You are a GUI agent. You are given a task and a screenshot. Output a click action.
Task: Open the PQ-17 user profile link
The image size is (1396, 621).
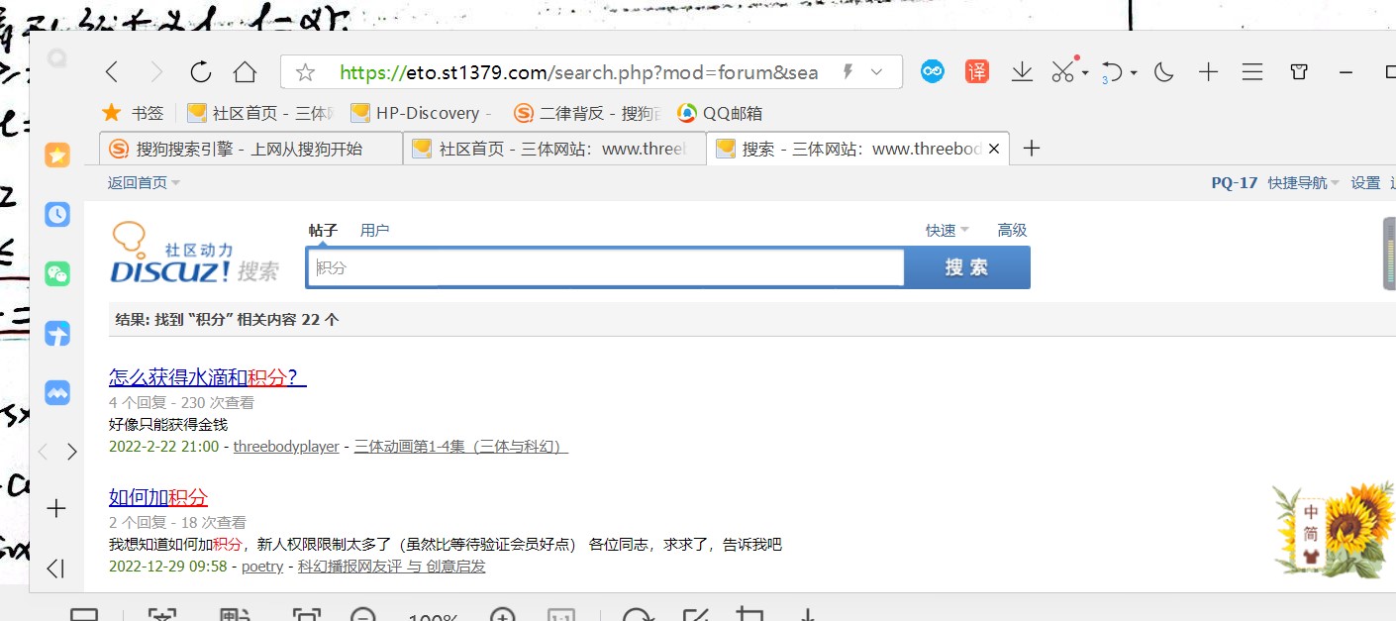pyautogui.click(x=1234, y=182)
